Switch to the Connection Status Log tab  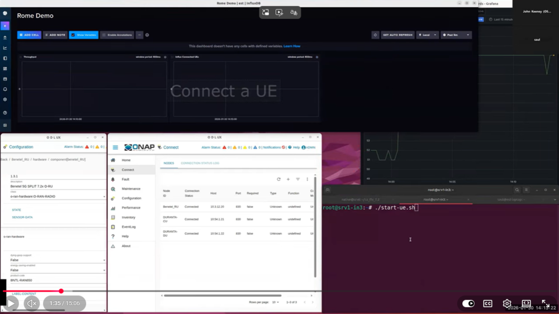[200, 163]
